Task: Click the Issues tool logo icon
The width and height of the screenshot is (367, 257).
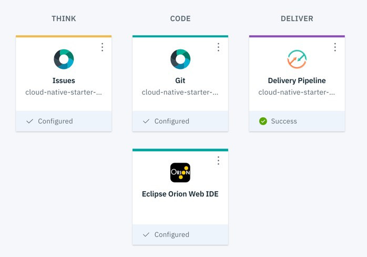Action: [x=64, y=59]
